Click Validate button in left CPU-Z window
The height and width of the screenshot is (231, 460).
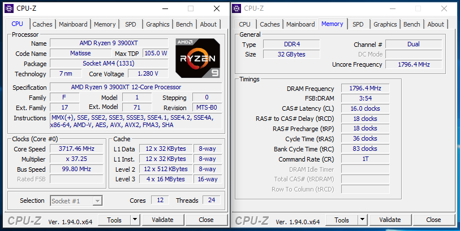[x=162, y=220]
